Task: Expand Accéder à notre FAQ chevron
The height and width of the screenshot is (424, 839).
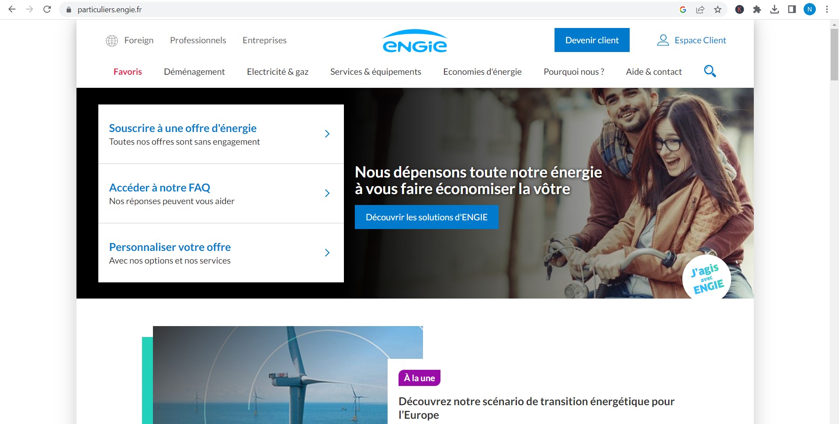Action: 327,193
